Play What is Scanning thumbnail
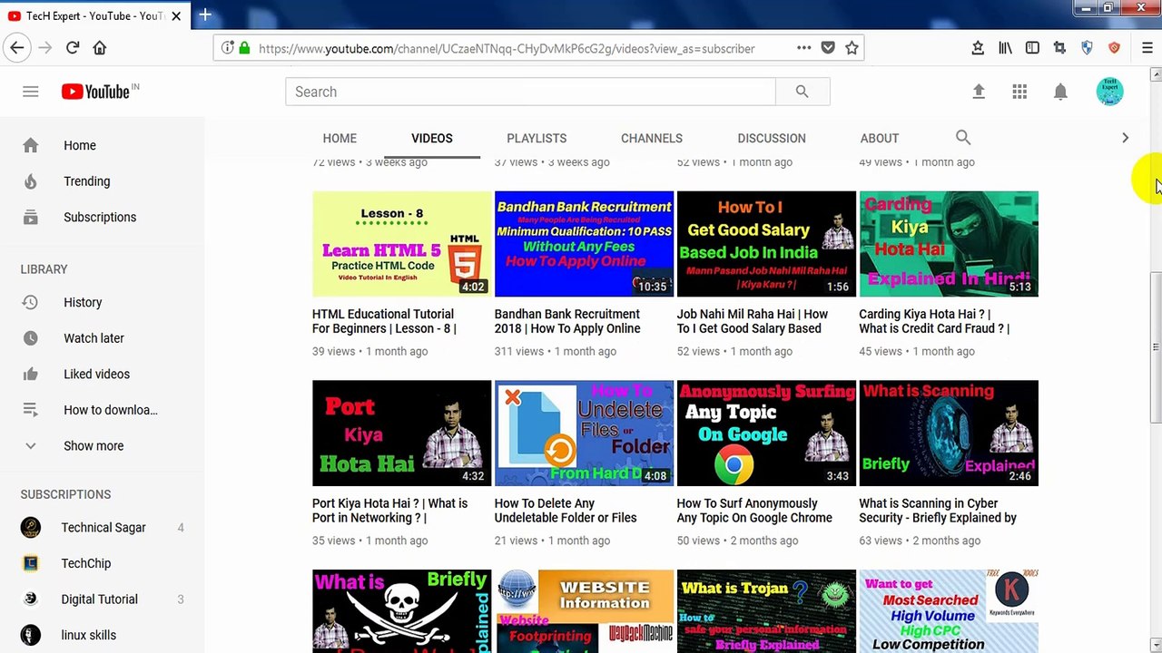The width and height of the screenshot is (1162, 653). click(949, 434)
